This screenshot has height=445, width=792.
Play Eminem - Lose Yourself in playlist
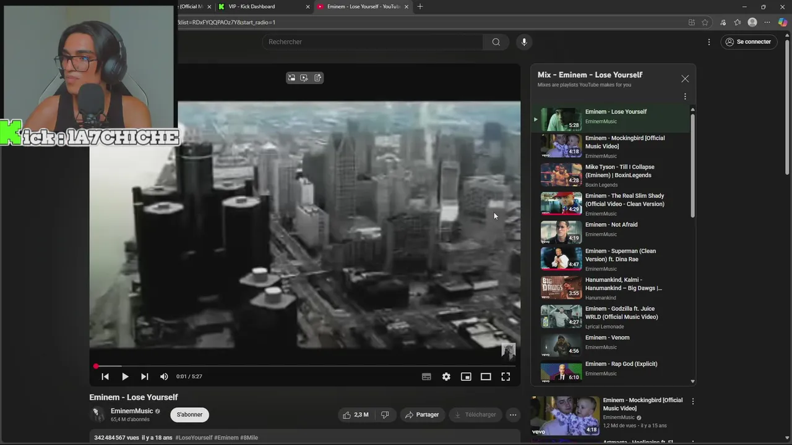611,118
